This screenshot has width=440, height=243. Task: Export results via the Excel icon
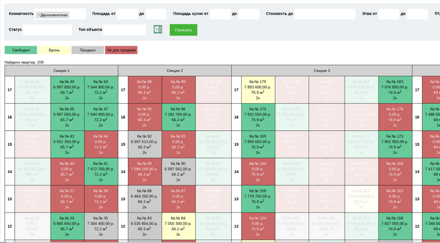pos(158,29)
